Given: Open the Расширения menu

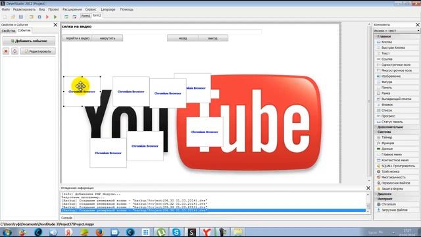Looking at the screenshot, I should point(72,9).
